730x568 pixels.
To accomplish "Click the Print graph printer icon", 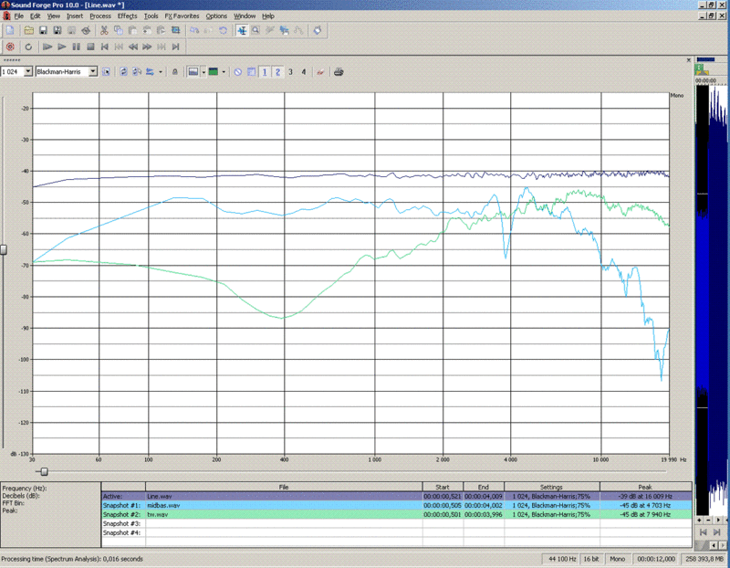I will tap(339, 71).
